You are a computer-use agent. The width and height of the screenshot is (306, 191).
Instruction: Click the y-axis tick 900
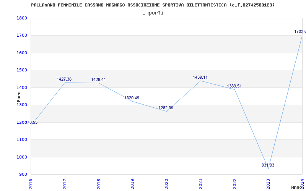[23, 175]
